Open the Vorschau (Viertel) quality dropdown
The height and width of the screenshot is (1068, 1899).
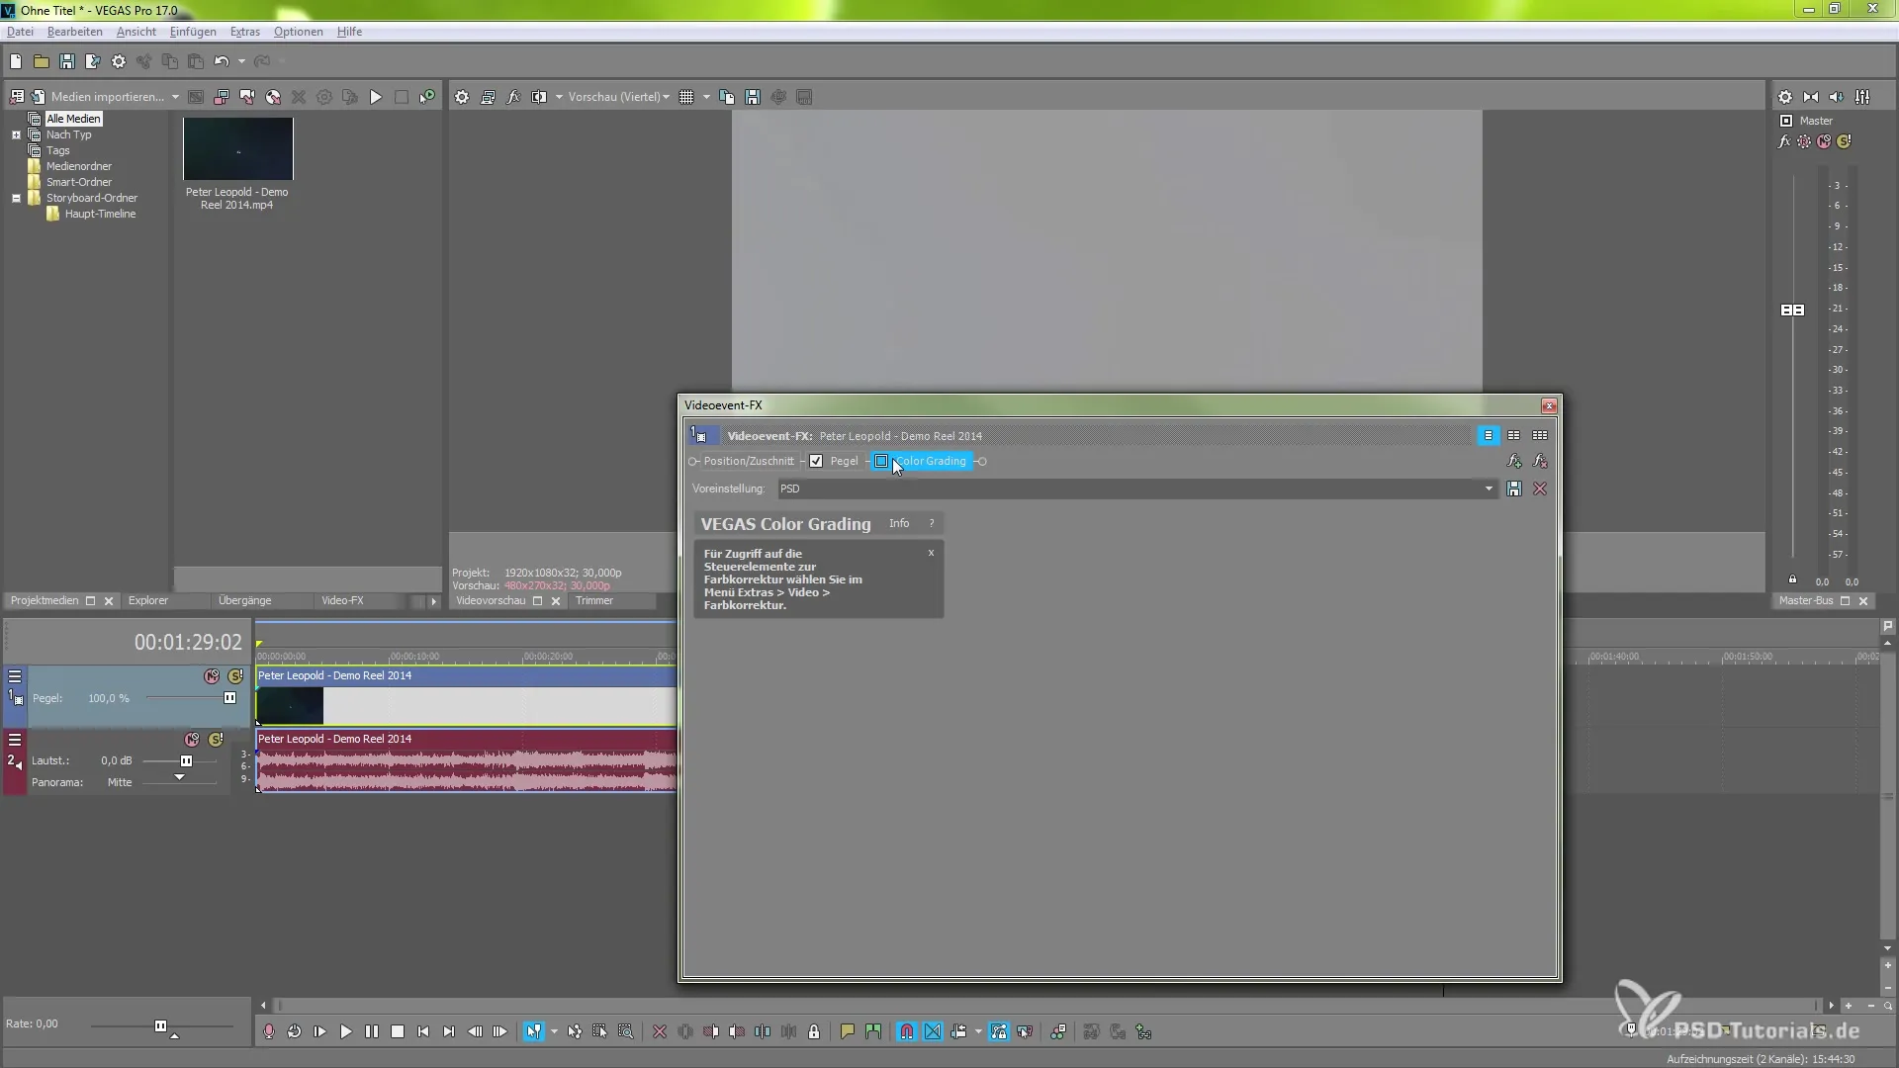pyautogui.click(x=618, y=97)
